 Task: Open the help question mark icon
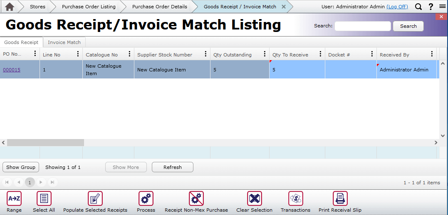431,7
